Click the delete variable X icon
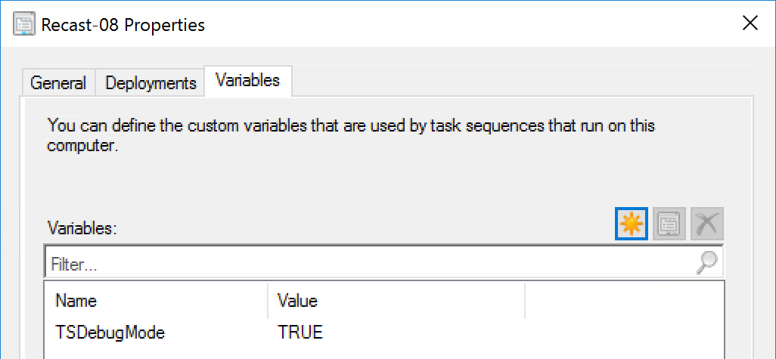Image resolution: width=776 pixels, height=359 pixels. (707, 224)
